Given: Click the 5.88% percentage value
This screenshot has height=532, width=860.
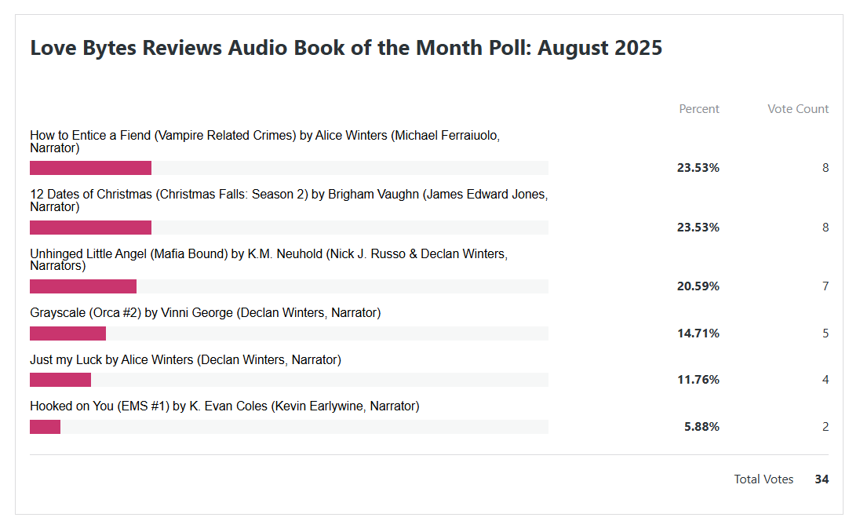Looking at the screenshot, I should [701, 427].
